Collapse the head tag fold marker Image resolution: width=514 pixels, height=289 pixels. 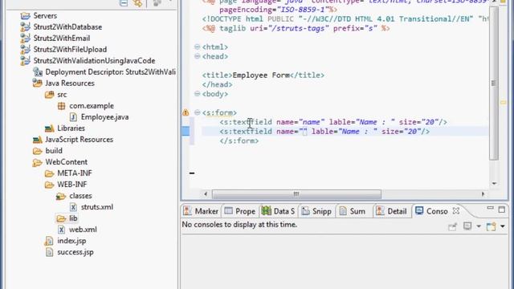197,56
